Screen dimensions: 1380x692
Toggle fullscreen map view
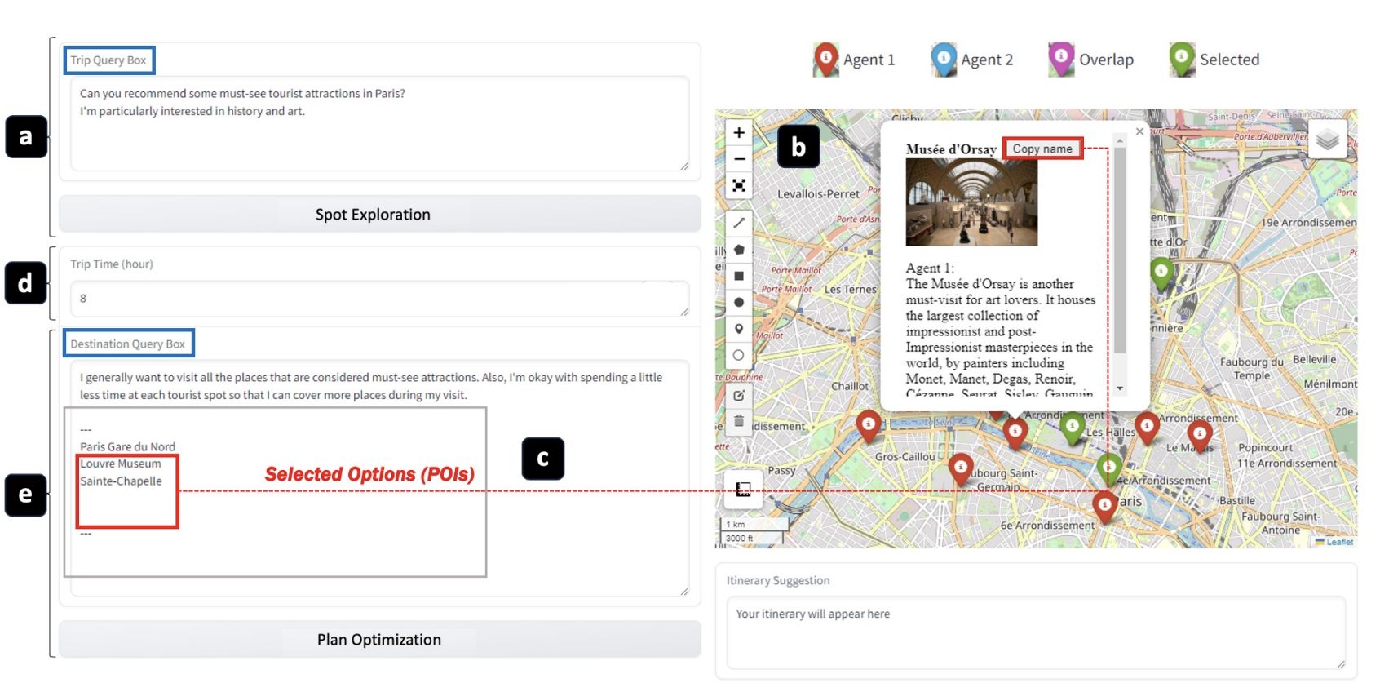(739, 186)
